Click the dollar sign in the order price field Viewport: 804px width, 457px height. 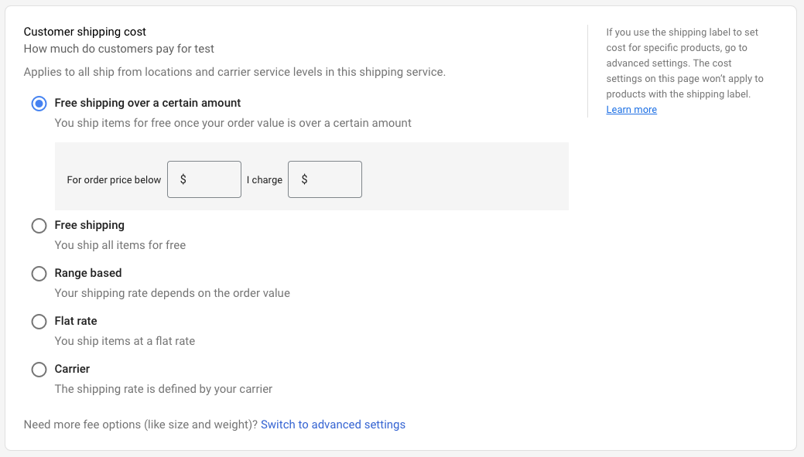coord(183,179)
